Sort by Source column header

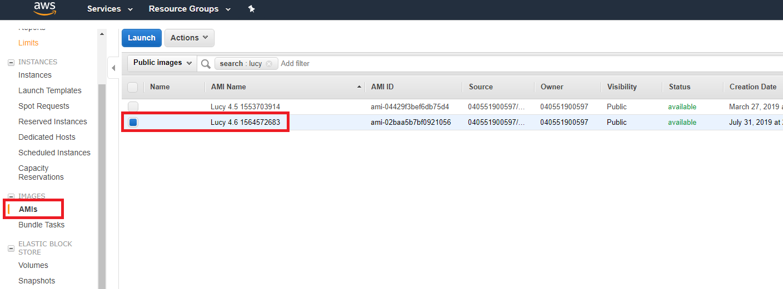(481, 87)
